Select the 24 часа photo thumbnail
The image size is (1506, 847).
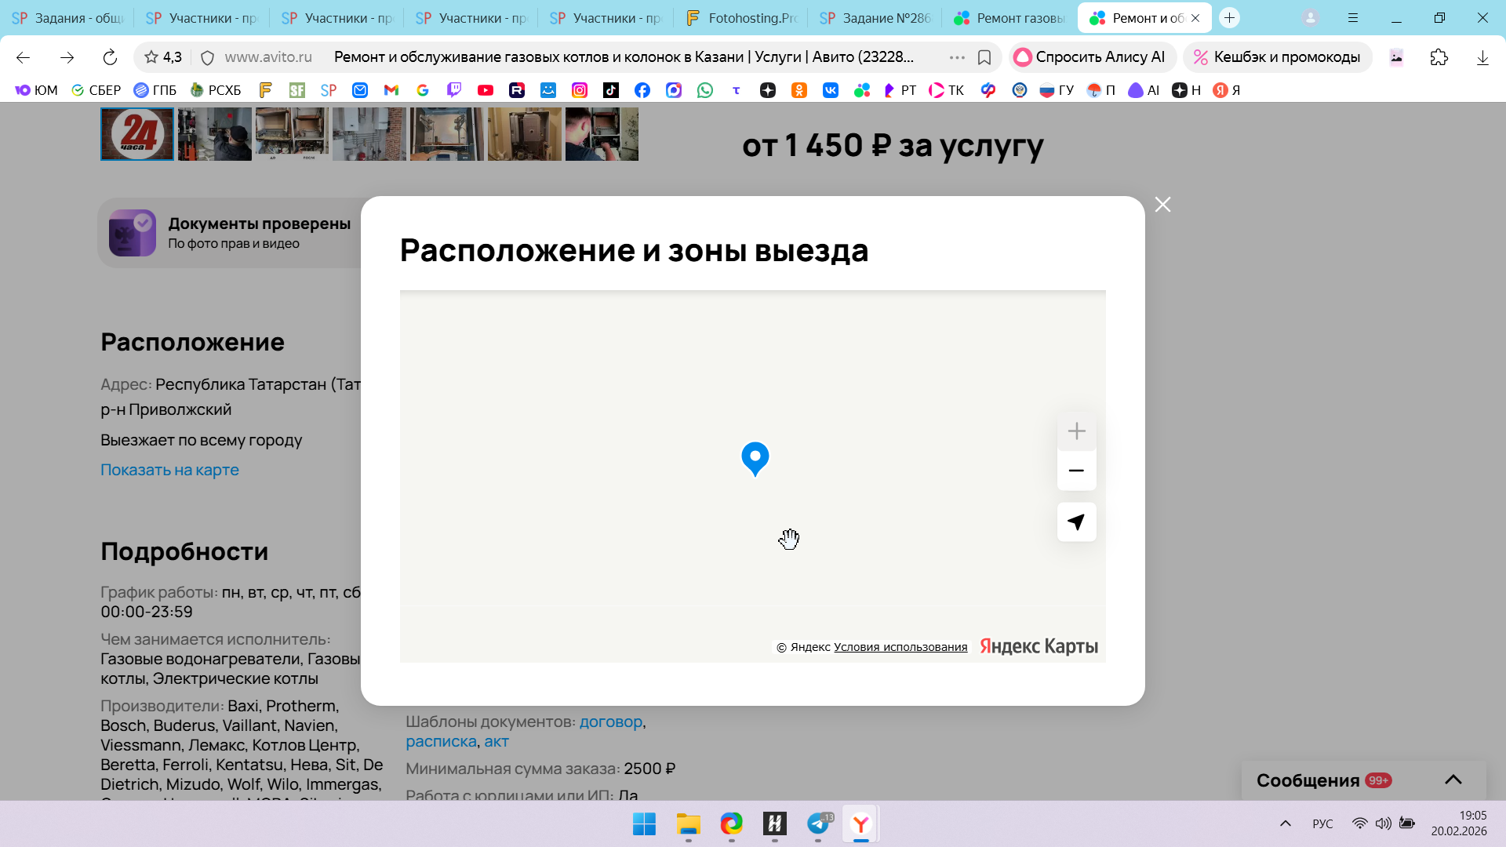(x=137, y=134)
